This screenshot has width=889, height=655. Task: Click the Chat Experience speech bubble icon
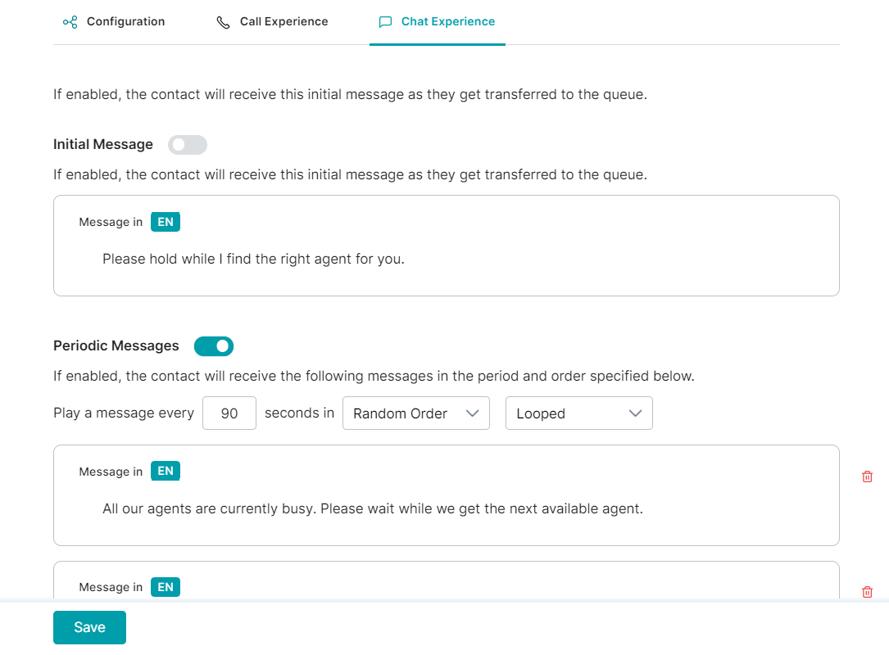[386, 22]
